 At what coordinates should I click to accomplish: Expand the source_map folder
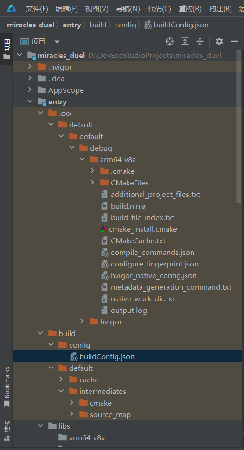(71, 414)
